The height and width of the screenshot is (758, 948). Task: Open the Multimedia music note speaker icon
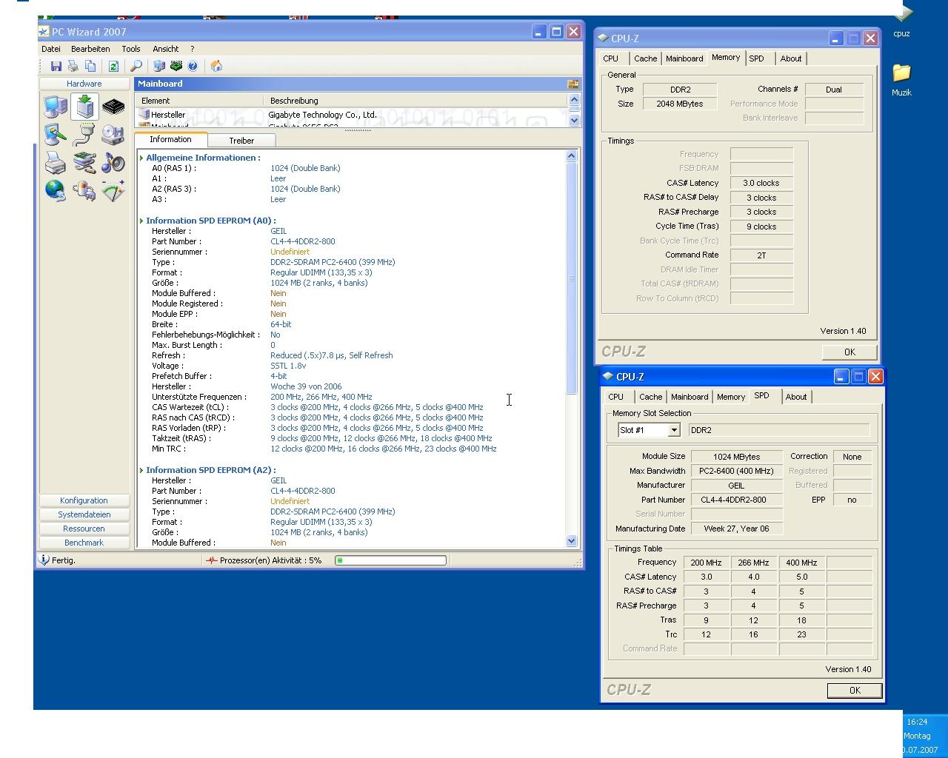(113, 163)
